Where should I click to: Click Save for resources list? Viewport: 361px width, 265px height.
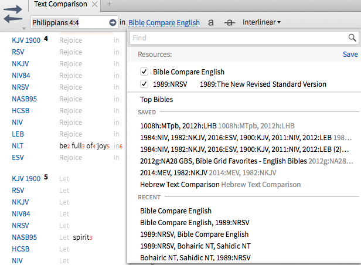tap(350, 55)
